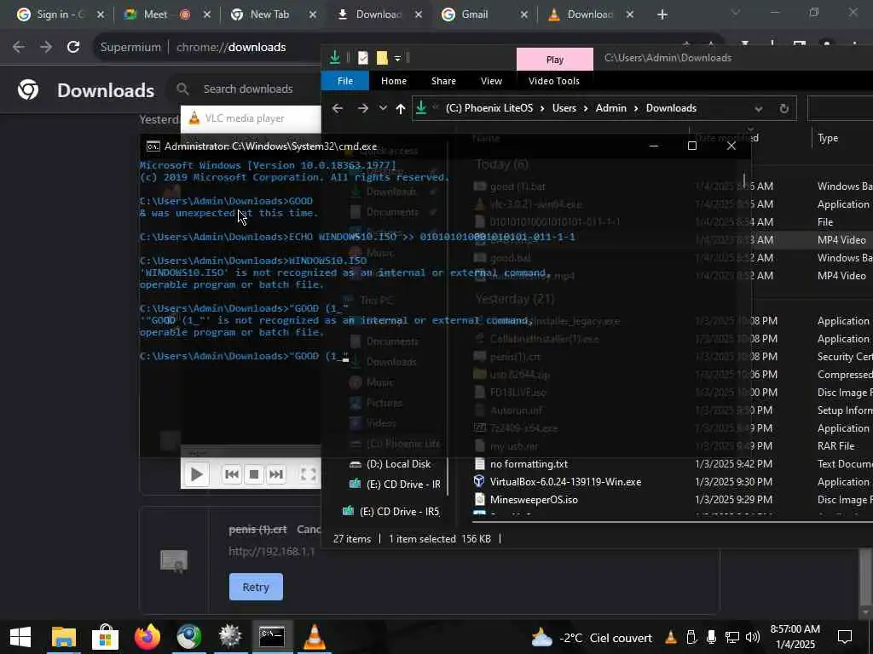Image resolution: width=873 pixels, height=654 pixels.
Task: Open (D:) Local Disk in navigation pane
Action: [x=399, y=464]
